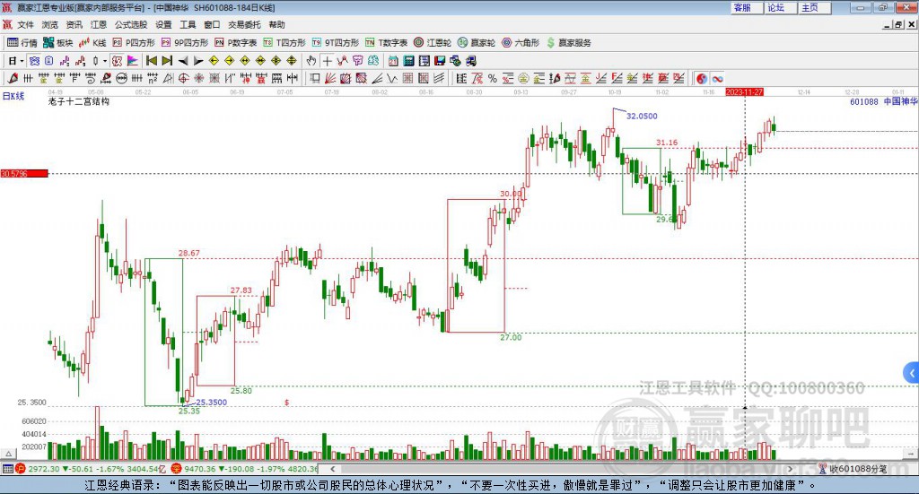Select the Gann fan lines tool
This screenshot has height=494, width=919.
[x=330, y=78]
